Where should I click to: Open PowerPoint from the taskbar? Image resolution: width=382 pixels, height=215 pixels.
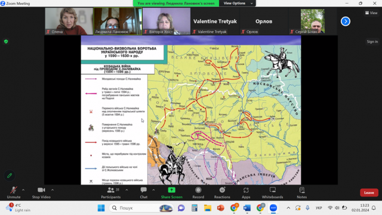(x=221, y=208)
